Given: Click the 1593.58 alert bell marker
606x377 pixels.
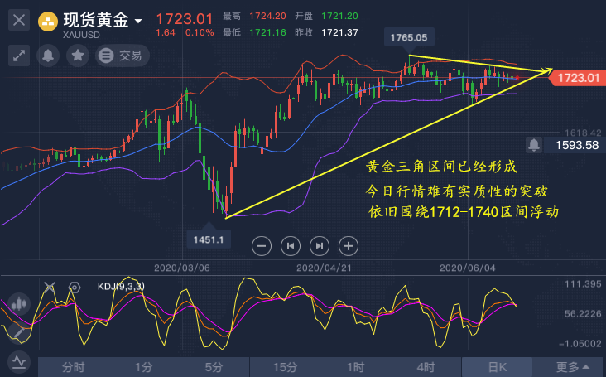Looking at the screenshot, I should [x=534, y=145].
